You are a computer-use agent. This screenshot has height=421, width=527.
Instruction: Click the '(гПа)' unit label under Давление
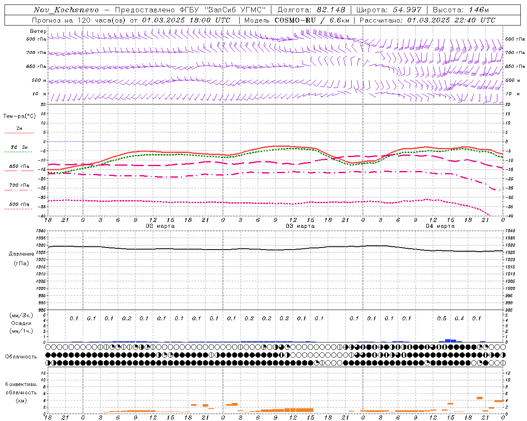(x=21, y=263)
